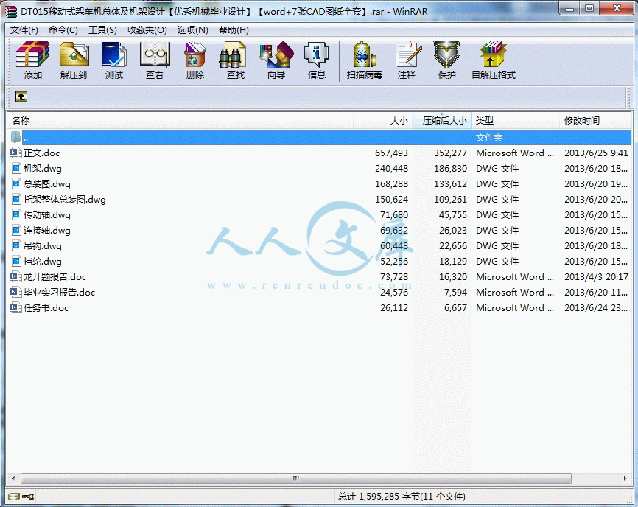The height and width of the screenshot is (507, 638).
Task: Open the 收藏夹(O) menu
Action: [147, 30]
